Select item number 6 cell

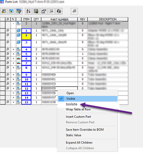(x=26, y=59)
